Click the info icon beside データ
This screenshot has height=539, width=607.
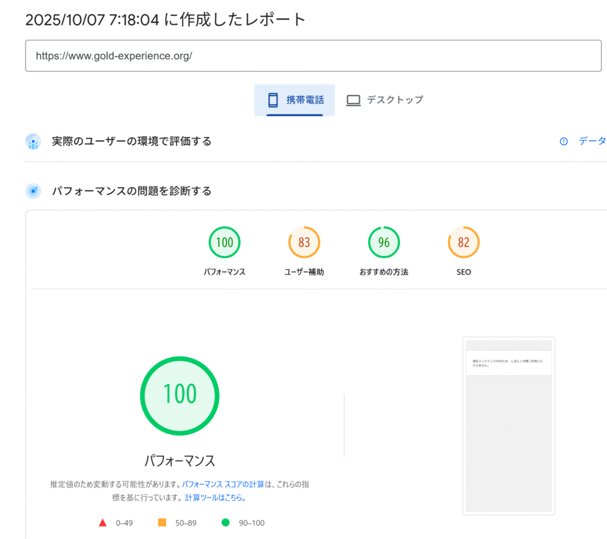point(564,141)
